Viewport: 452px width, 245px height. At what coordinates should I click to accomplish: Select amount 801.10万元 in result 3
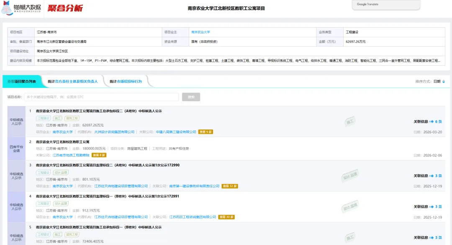click(x=91, y=180)
